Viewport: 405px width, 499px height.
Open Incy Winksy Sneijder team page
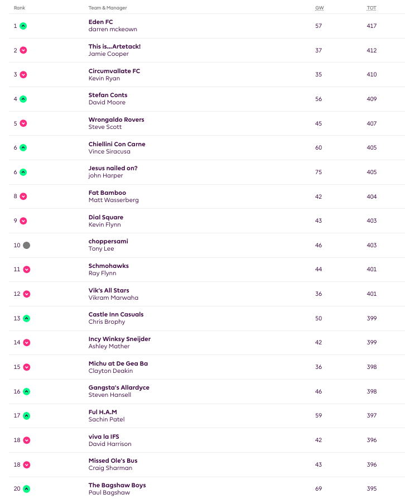(119, 339)
